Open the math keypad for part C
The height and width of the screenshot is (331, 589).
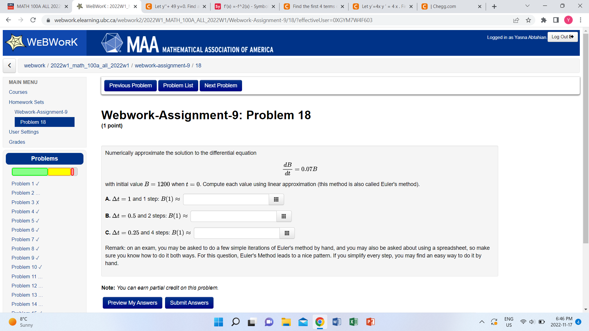click(x=287, y=233)
